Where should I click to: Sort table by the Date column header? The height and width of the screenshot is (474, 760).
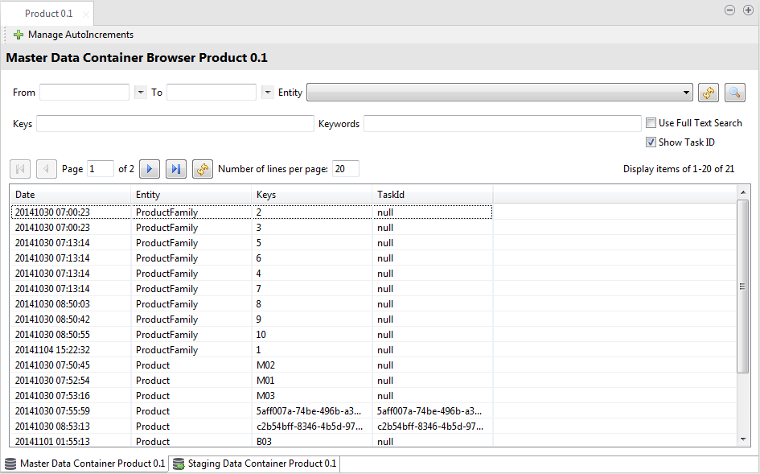pyautogui.click(x=70, y=195)
